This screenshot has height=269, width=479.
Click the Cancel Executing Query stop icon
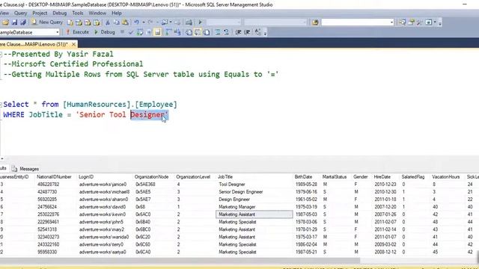[x=122, y=32]
